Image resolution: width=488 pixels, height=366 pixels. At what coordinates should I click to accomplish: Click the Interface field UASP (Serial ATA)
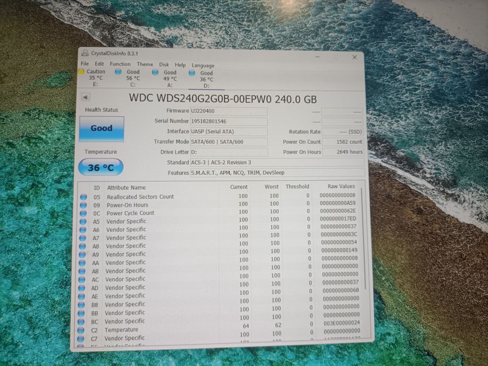229,132
